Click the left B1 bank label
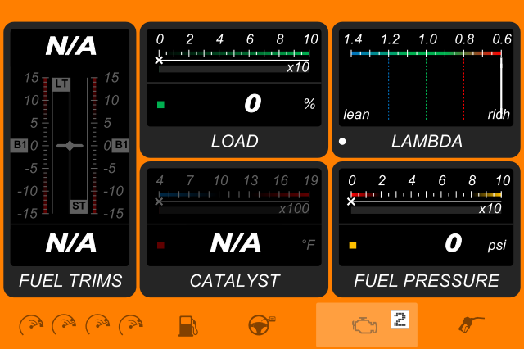The height and width of the screenshot is (349, 524). [19, 146]
